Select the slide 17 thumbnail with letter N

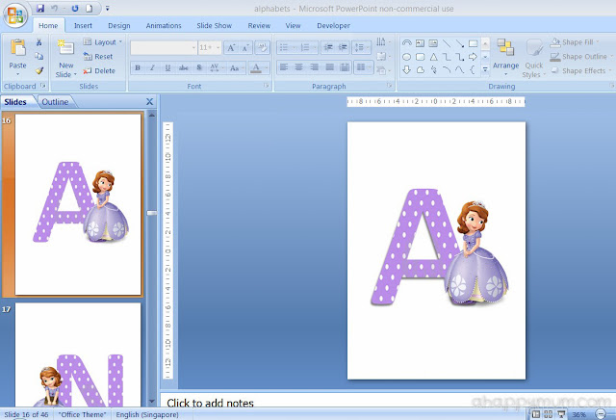pos(78,354)
